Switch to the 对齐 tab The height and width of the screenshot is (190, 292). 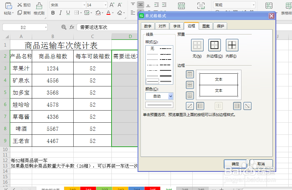(x=162, y=26)
